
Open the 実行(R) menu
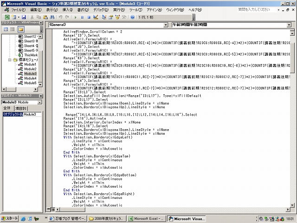tap(119, 10)
